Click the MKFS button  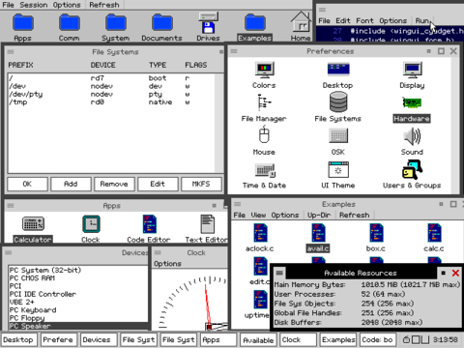tap(201, 184)
